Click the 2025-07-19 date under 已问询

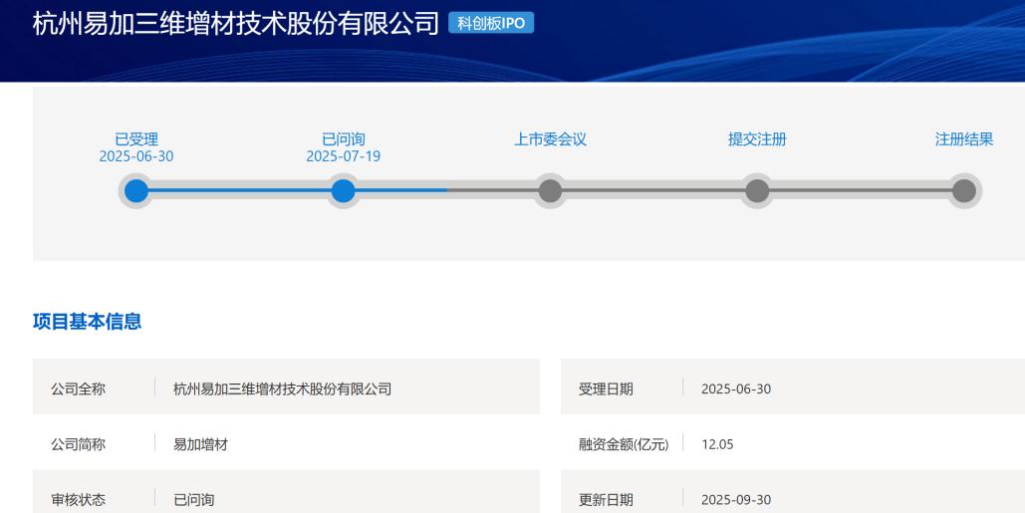tap(343, 156)
